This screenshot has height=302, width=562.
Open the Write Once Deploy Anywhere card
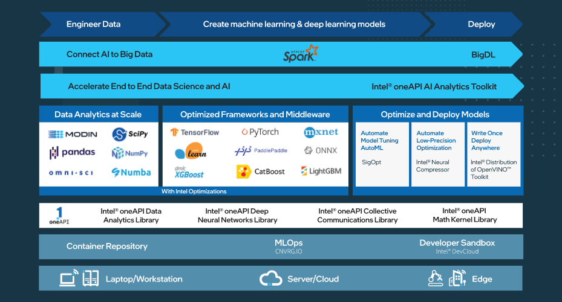[494, 154]
